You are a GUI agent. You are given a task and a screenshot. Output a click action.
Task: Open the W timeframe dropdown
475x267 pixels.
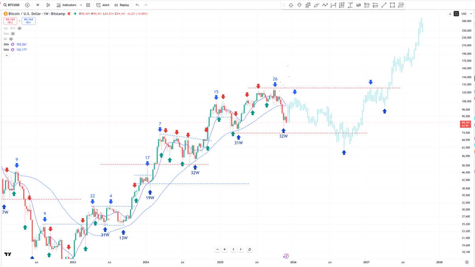(x=37, y=5)
